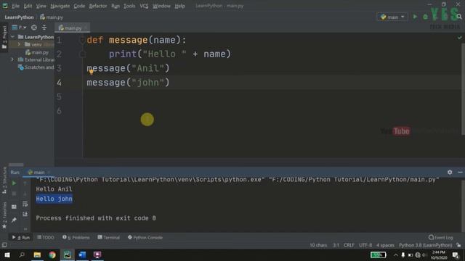This screenshot has width=465, height=261.
Task: Run main using top toolbar green arrow
Action: pyautogui.click(x=415, y=17)
